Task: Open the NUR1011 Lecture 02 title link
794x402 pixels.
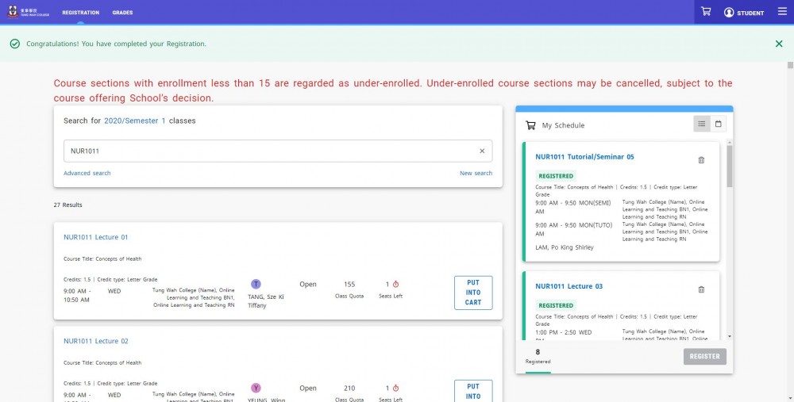Action: (96, 341)
